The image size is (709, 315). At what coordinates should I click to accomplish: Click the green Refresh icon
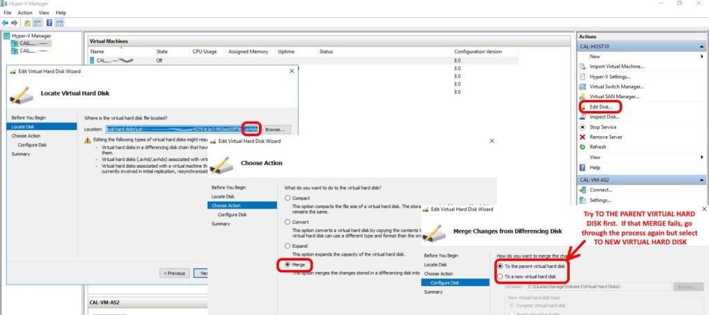583,147
